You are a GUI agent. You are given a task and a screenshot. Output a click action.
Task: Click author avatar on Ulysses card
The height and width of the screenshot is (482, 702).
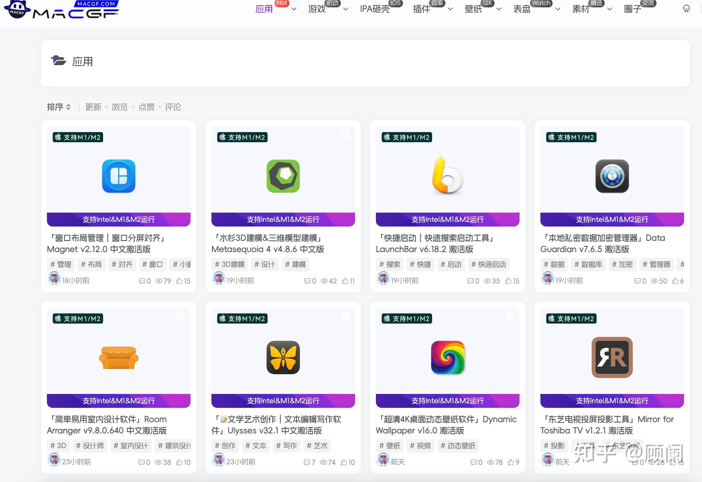(219, 460)
